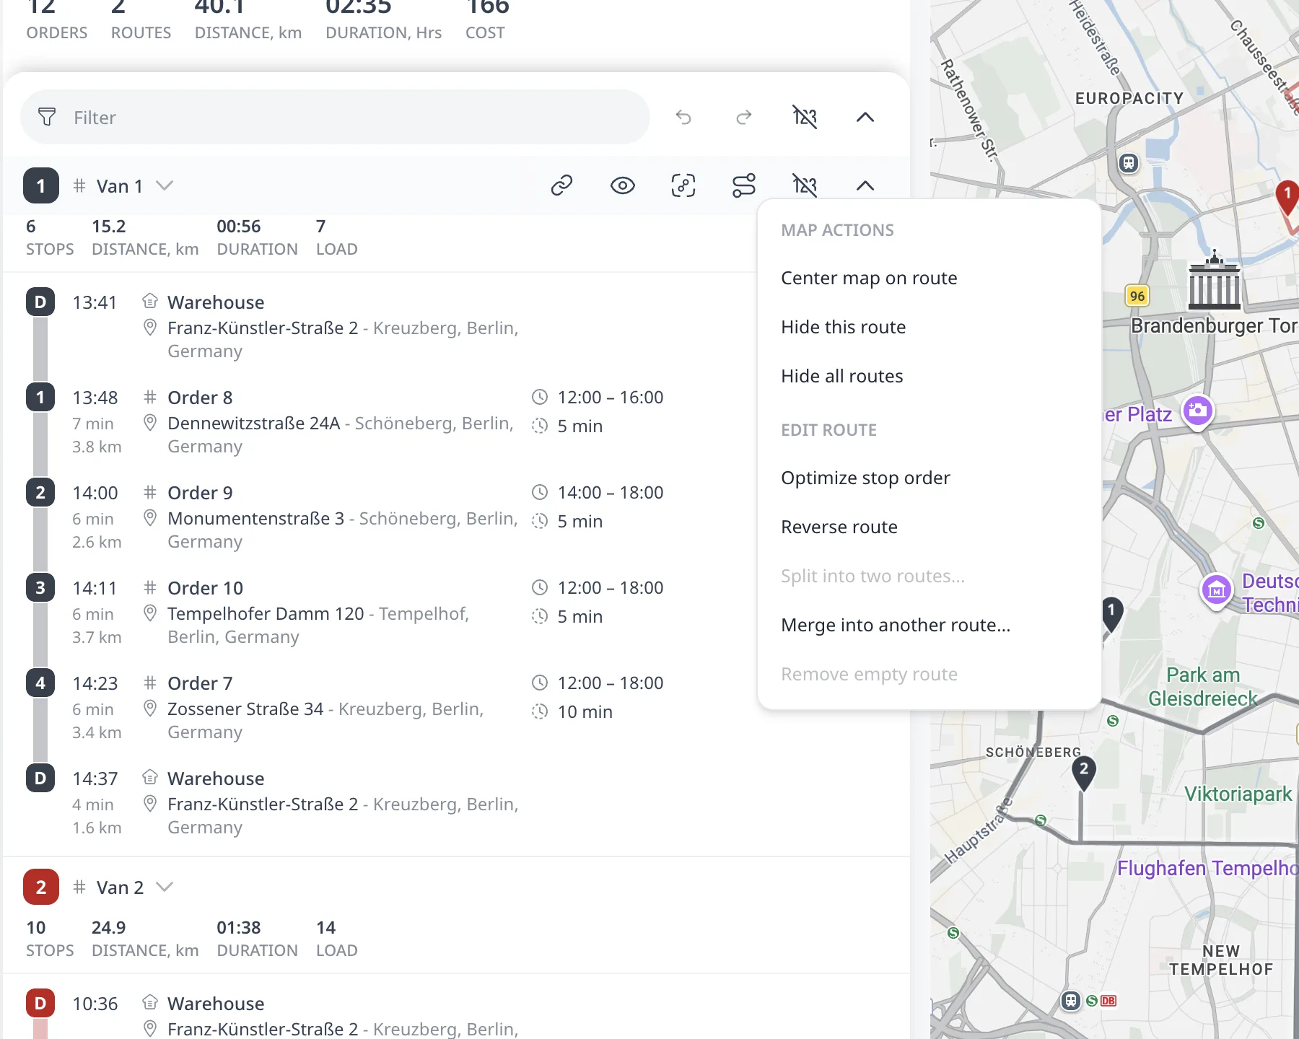The width and height of the screenshot is (1299, 1039).
Task: Toggle the Van 1 route lock icon
Action: 805,185
